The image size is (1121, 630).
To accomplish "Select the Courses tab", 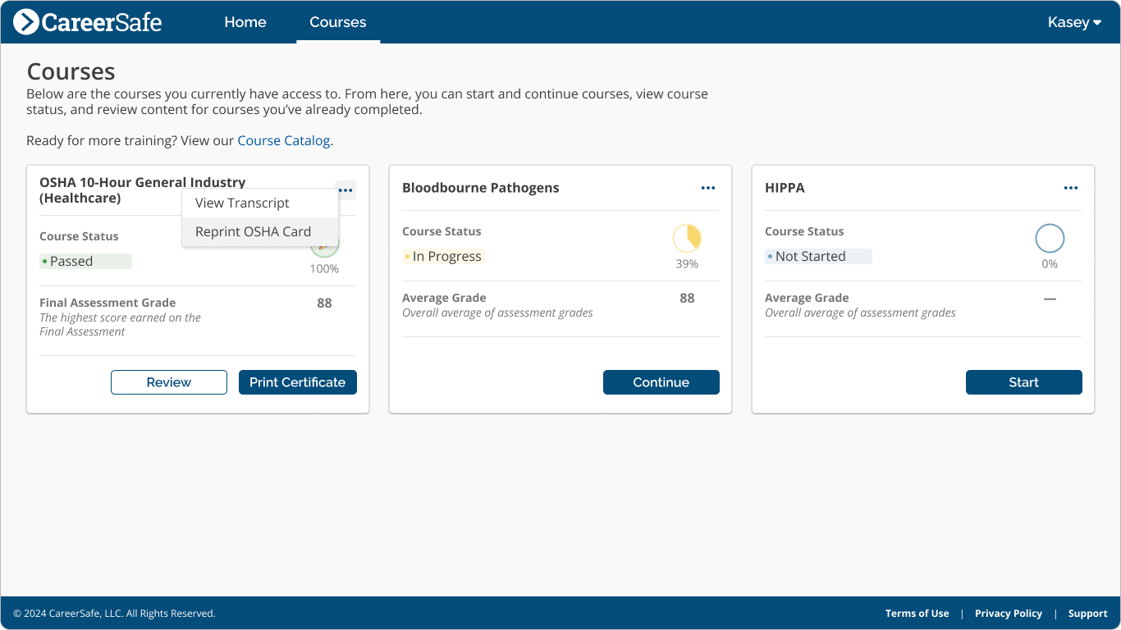I will pos(338,22).
